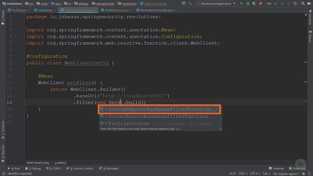Image resolution: width=313 pixels, height=176 pixels.
Task: Open Search Everywhere magnifier icon
Action: tap(303, 3)
